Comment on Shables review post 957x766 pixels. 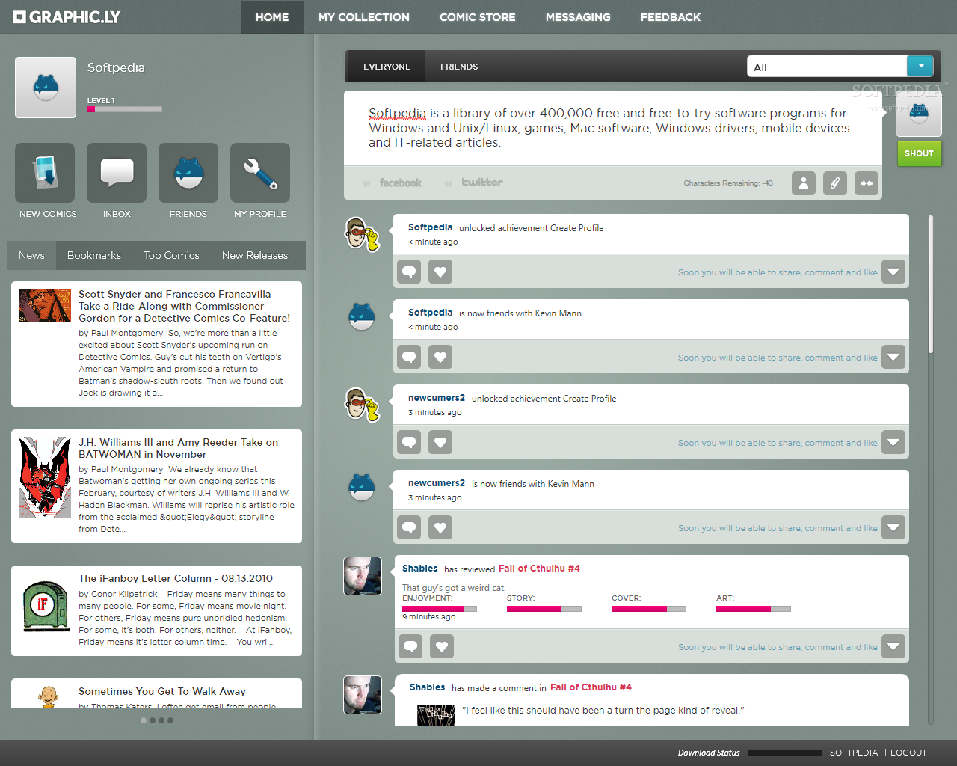410,646
